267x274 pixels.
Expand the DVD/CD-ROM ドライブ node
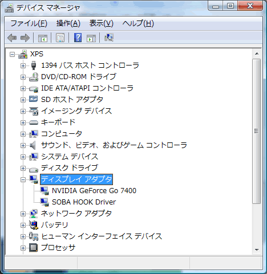pos(23,77)
